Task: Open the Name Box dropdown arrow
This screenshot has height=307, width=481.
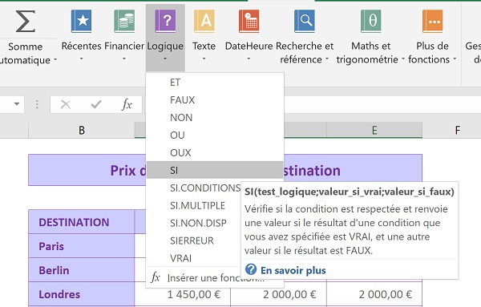Action: [17, 104]
